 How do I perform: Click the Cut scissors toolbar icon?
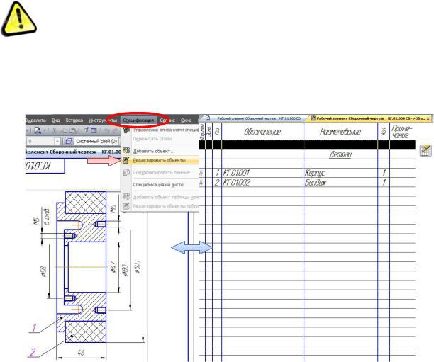(x=55, y=130)
